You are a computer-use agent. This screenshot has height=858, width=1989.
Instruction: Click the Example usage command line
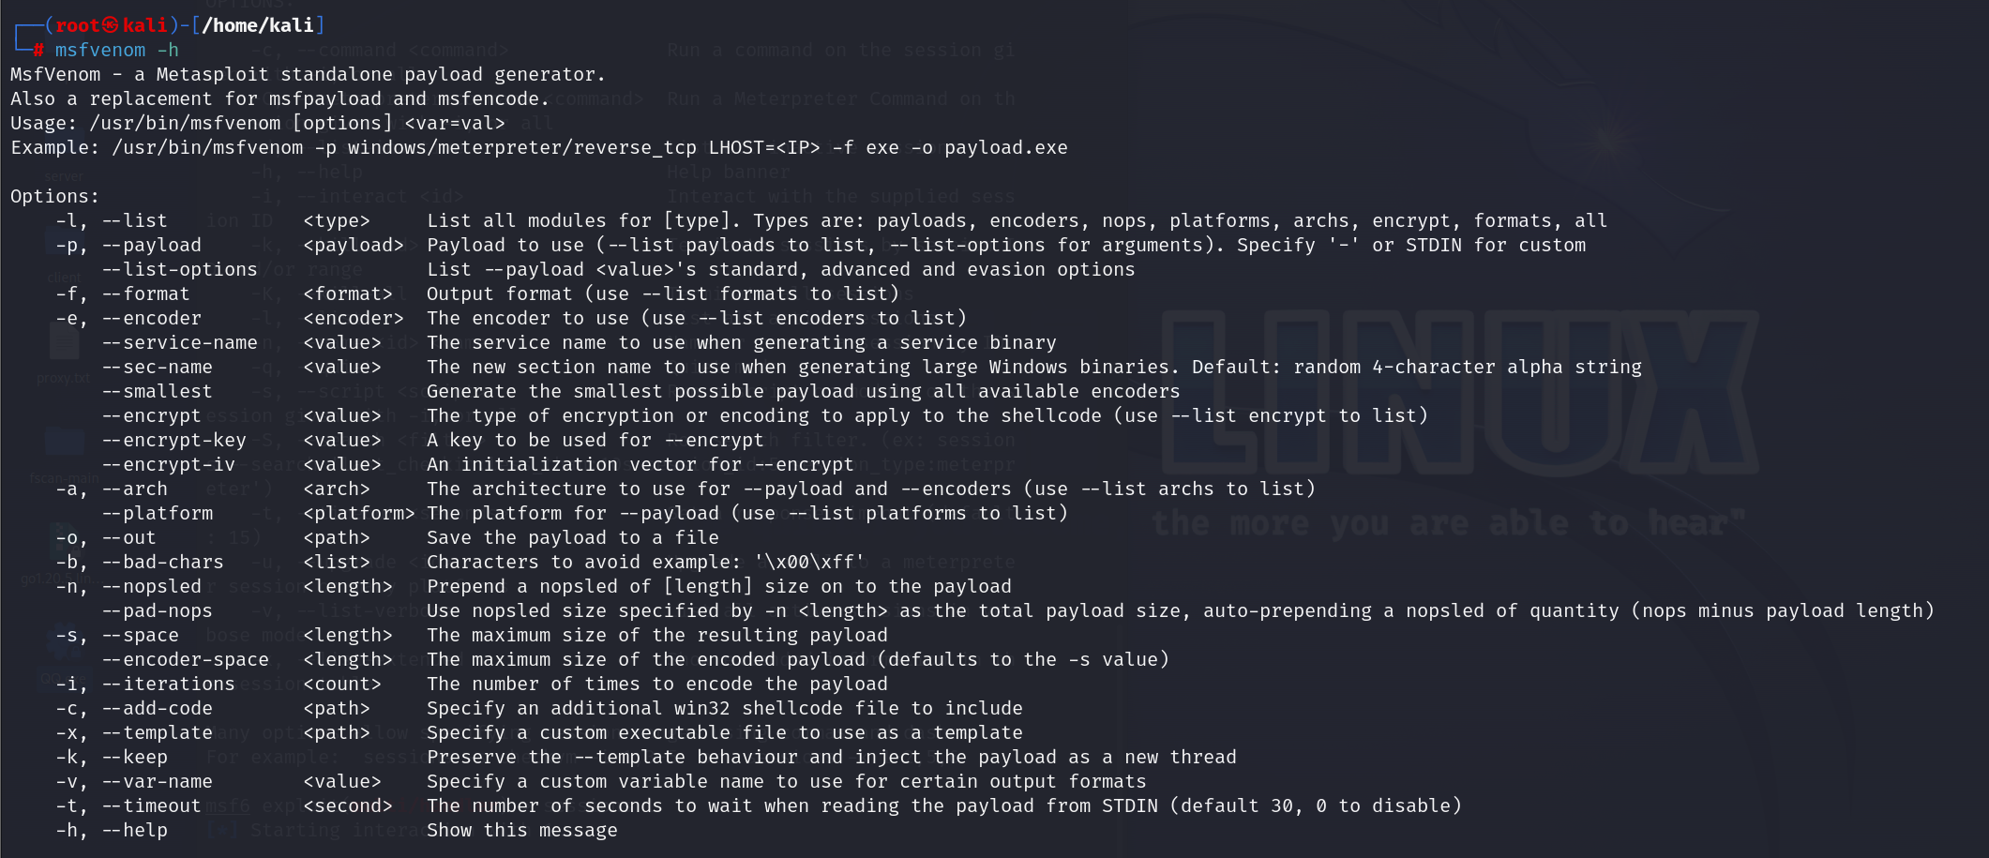coord(539,147)
